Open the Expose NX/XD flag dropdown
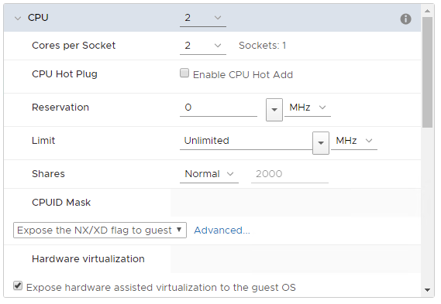 click(100, 231)
